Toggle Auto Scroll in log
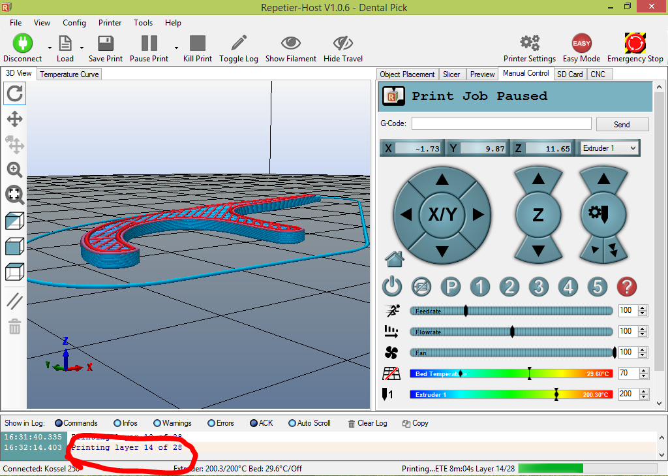 tap(309, 423)
